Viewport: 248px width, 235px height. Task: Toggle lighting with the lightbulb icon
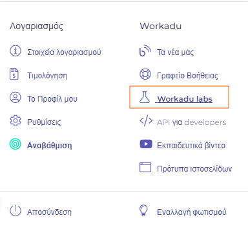143,210
